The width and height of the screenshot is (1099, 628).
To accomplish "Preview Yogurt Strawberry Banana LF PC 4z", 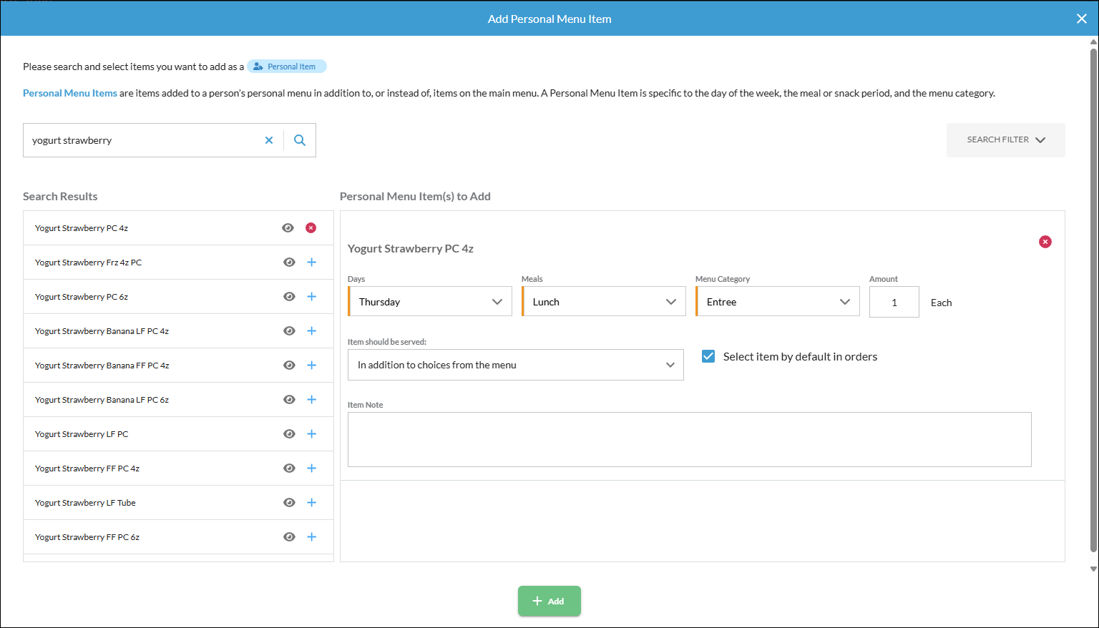I will tap(289, 330).
